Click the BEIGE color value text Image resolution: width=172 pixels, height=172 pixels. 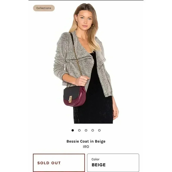click(x=99, y=165)
